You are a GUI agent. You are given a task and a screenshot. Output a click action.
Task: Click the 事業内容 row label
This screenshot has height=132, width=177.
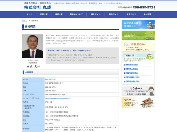(x=26, y=129)
